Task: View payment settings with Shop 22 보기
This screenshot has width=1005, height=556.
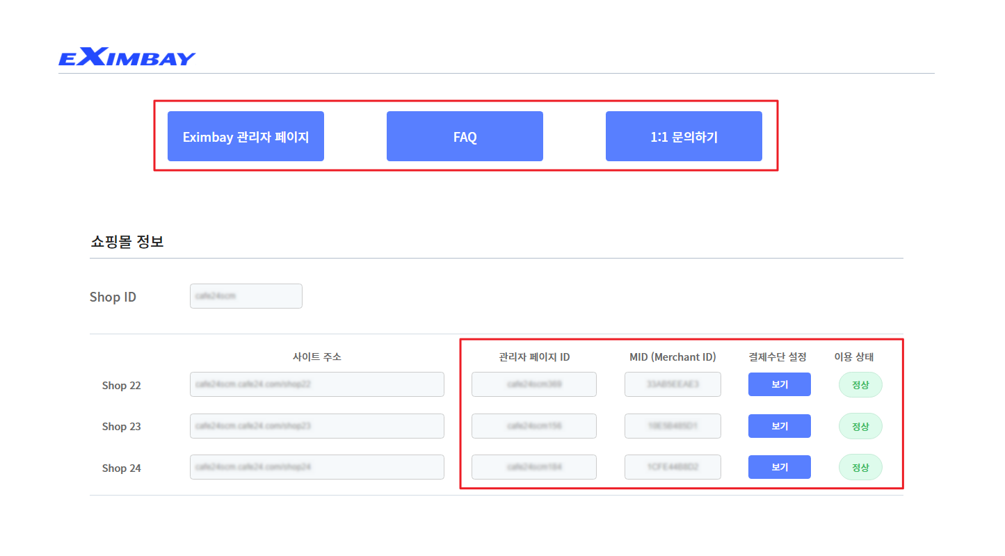Action: pyautogui.click(x=780, y=384)
